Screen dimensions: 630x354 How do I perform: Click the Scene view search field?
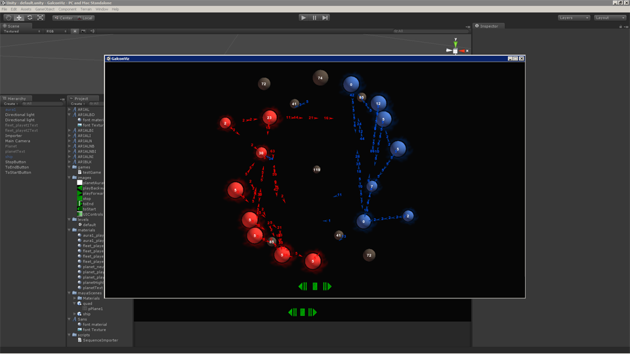point(430,31)
